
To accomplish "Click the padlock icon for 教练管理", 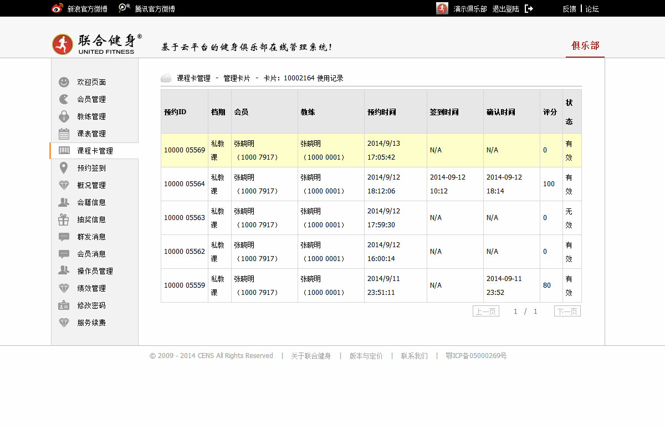I will (x=64, y=116).
